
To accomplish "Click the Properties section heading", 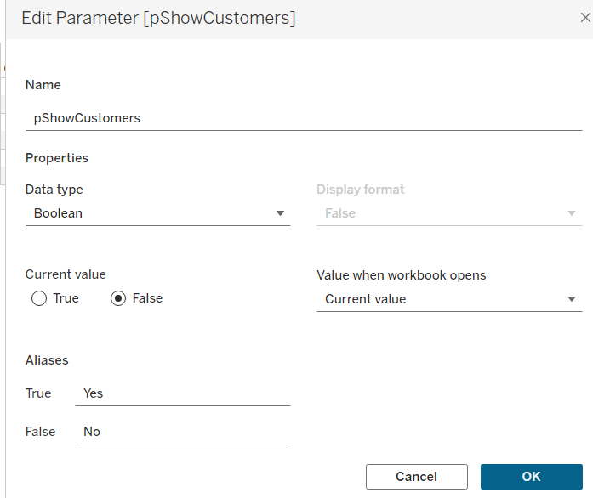I will pyautogui.click(x=57, y=158).
